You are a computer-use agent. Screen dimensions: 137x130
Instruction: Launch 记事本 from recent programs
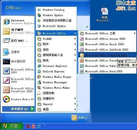click(18, 52)
